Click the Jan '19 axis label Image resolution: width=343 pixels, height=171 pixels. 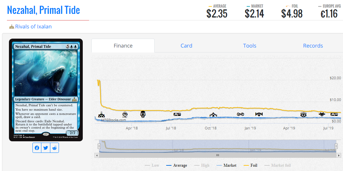(x=251, y=128)
